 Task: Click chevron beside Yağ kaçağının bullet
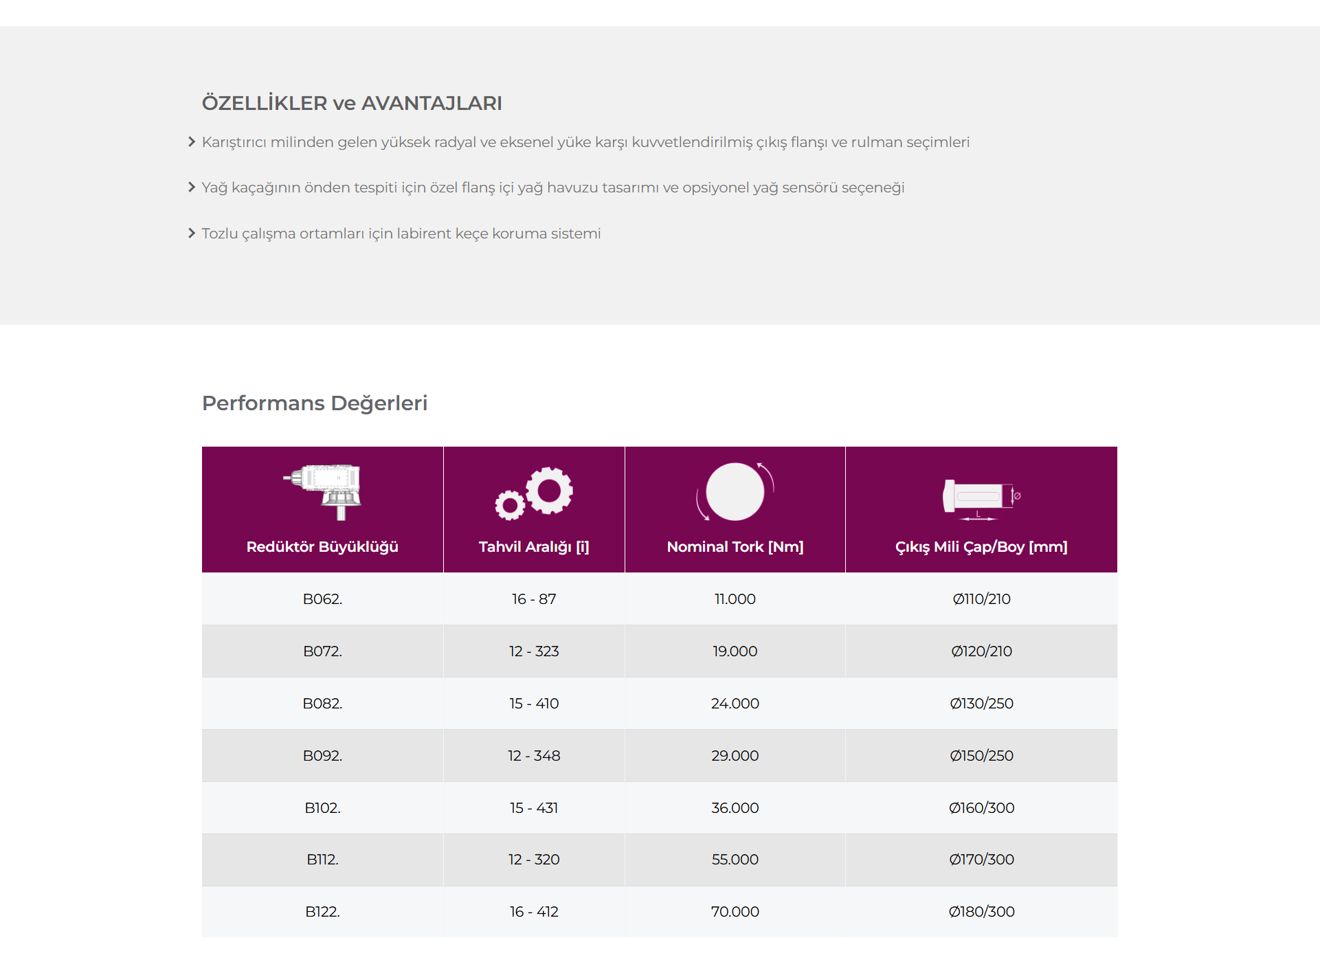192,187
